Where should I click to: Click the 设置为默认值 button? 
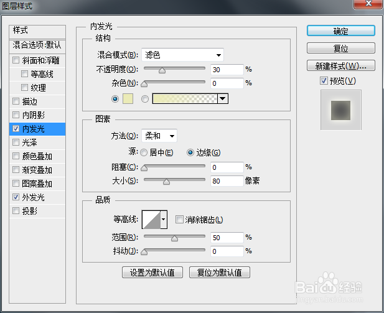(x=152, y=273)
